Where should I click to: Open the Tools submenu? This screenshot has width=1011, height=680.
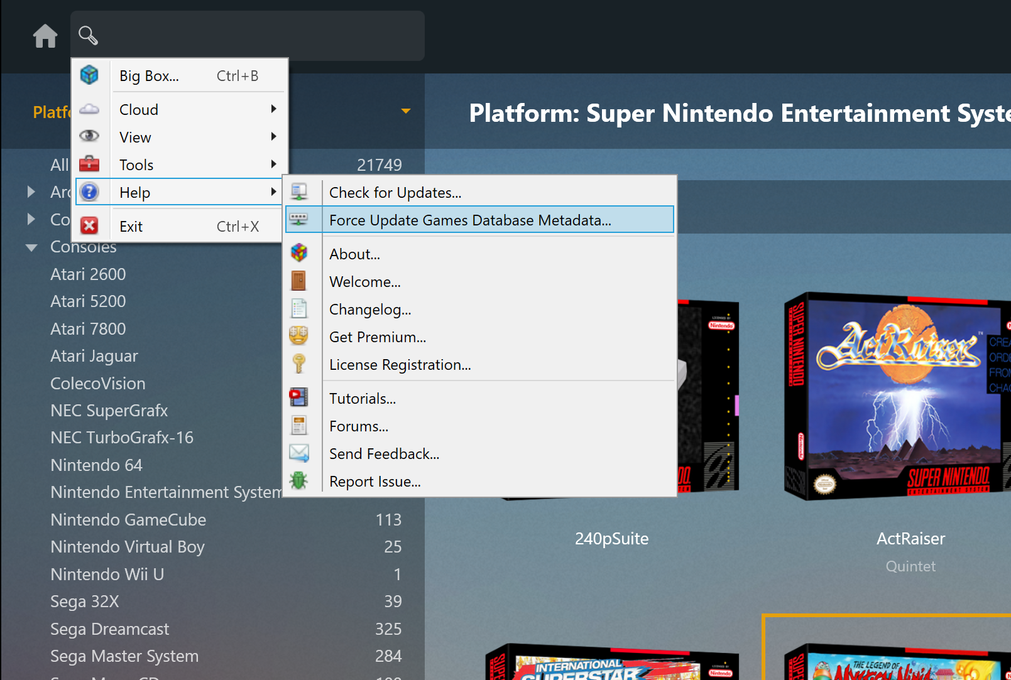point(180,165)
